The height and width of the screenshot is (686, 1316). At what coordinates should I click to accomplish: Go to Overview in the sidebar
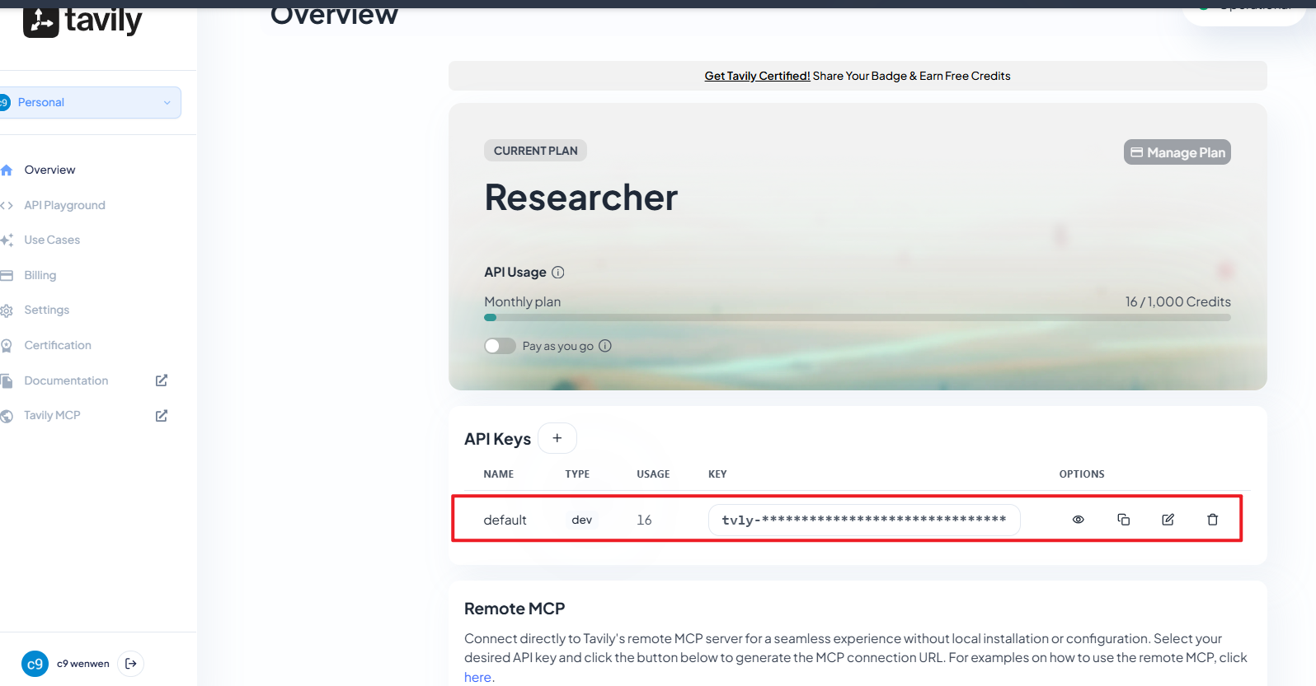[49, 170]
